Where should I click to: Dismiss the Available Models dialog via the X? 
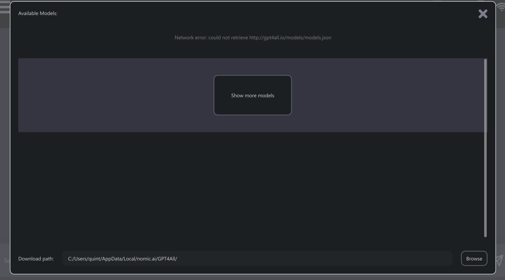point(483,14)
